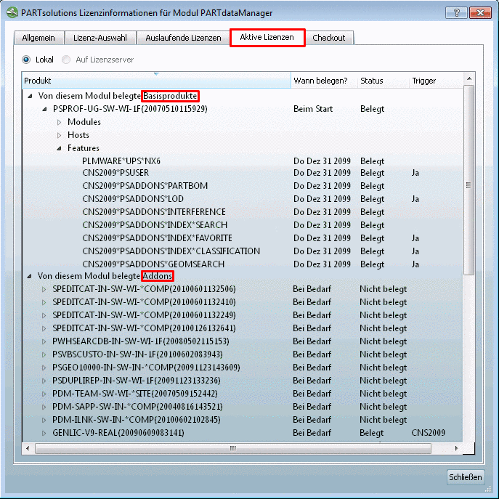Click Nicht belegt status of PDM-TEAM-SW-WI-*SITE
This screenshot has height=499, width=499.
384,394
